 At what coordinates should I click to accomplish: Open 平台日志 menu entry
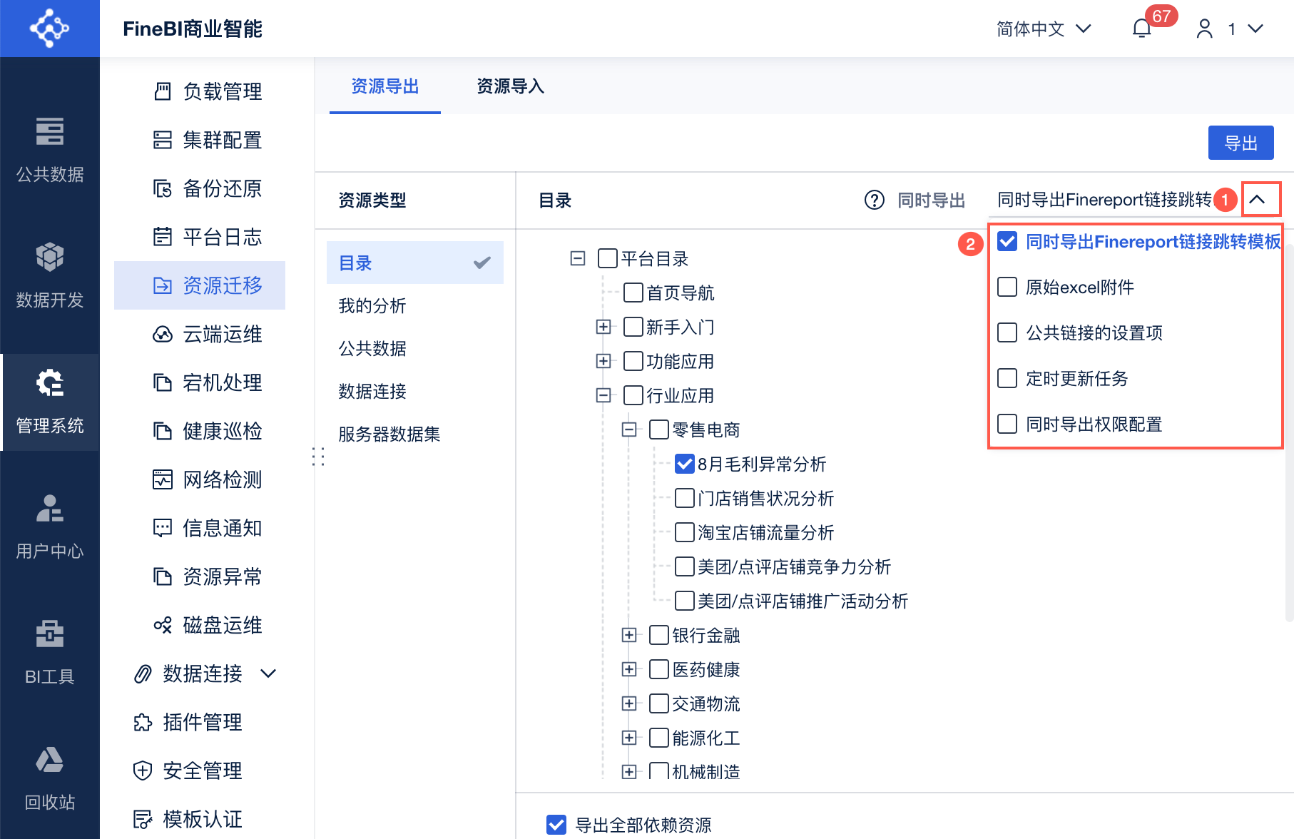click(x=200, y=237)
